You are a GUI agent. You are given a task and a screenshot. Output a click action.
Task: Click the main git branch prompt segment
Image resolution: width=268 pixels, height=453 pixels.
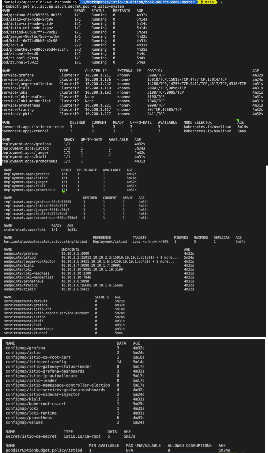point(207,2)
